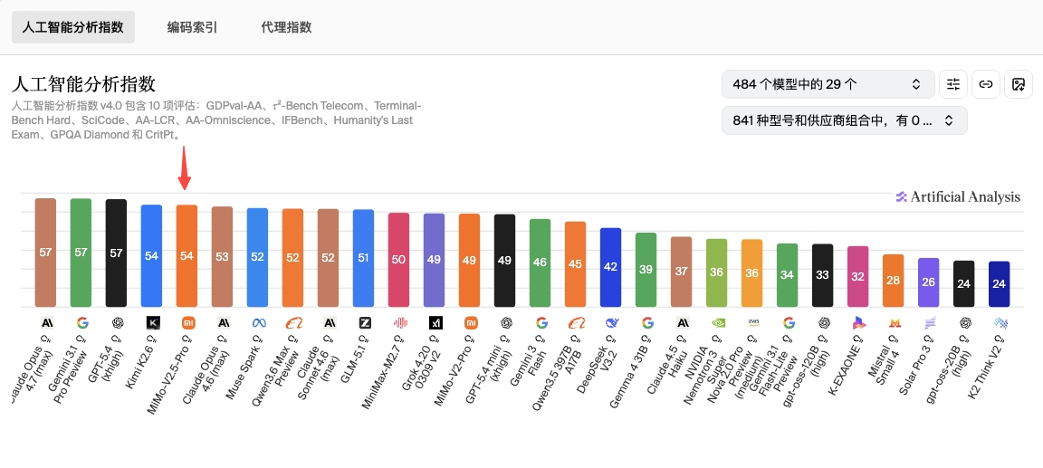Click the xAI logo for Grok 4.20
The image size is (1043, 468).
[435, 322]
